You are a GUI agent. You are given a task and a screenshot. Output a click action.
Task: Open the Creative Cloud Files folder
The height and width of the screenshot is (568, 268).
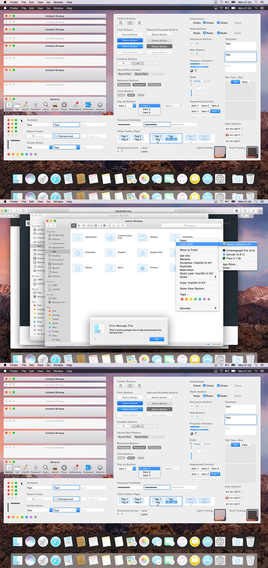click(110, 237)
